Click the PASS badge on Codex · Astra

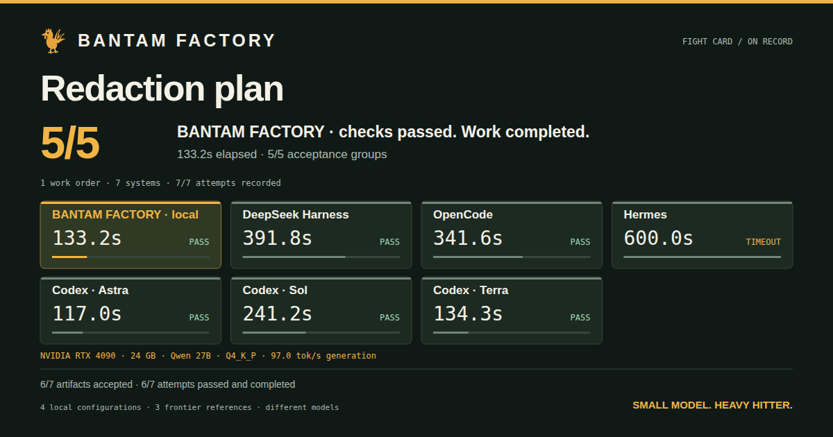[x=199, y=318]
